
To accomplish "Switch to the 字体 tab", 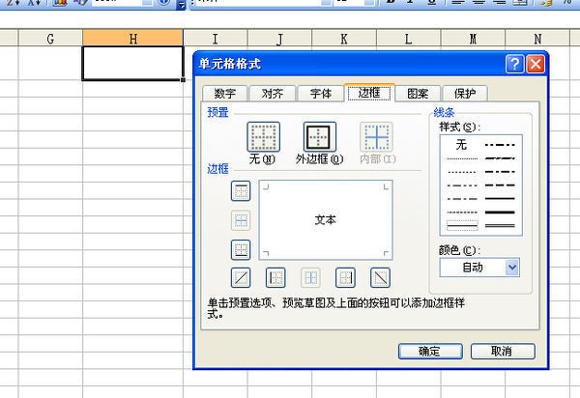I will 320,93.
